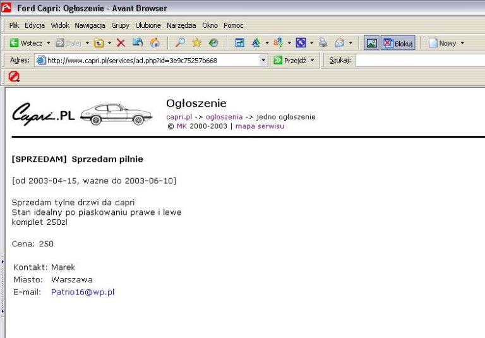Expand the Nowy dropdown arrow
Viewport: 485px width, 338px height.
click(462, 43)
